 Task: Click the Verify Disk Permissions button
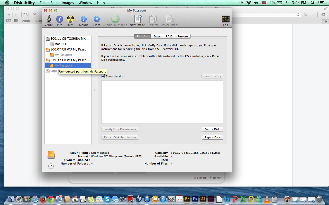coord(120,129)
